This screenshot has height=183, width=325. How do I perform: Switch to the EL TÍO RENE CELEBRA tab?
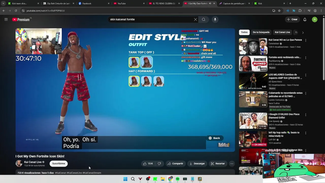tap(164, 4)
